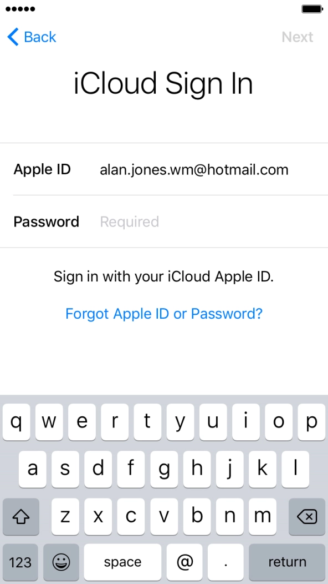328x584 pixels.
Task: Open the Forgot Apple ID or Password link
Action: 163,314
